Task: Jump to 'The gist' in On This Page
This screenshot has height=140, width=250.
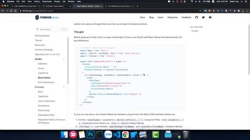Action: point(195,31)
